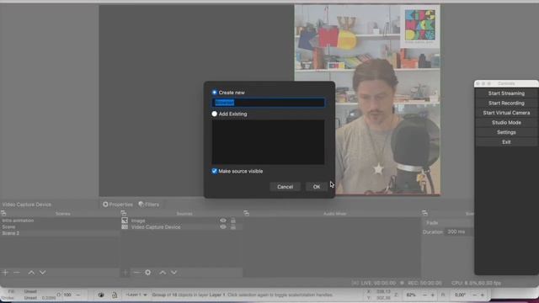Screen dimensions: 539x303
Task: Move the source down with the arrow
Action: click(x=174, y=273)
